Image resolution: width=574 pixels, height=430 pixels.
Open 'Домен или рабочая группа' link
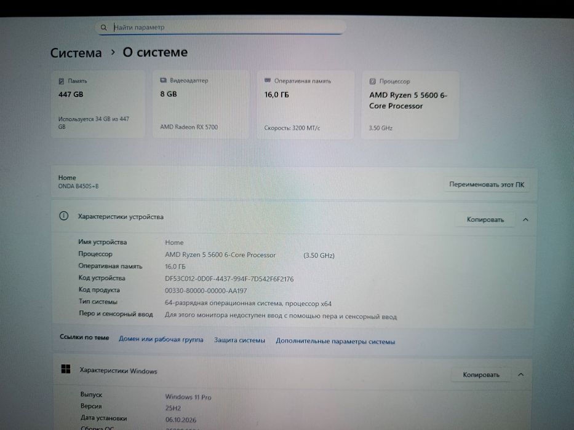[161, 339]
